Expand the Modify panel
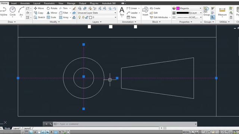Image resolution: width=239 pixels, height=134 pixels. (55, 22)
